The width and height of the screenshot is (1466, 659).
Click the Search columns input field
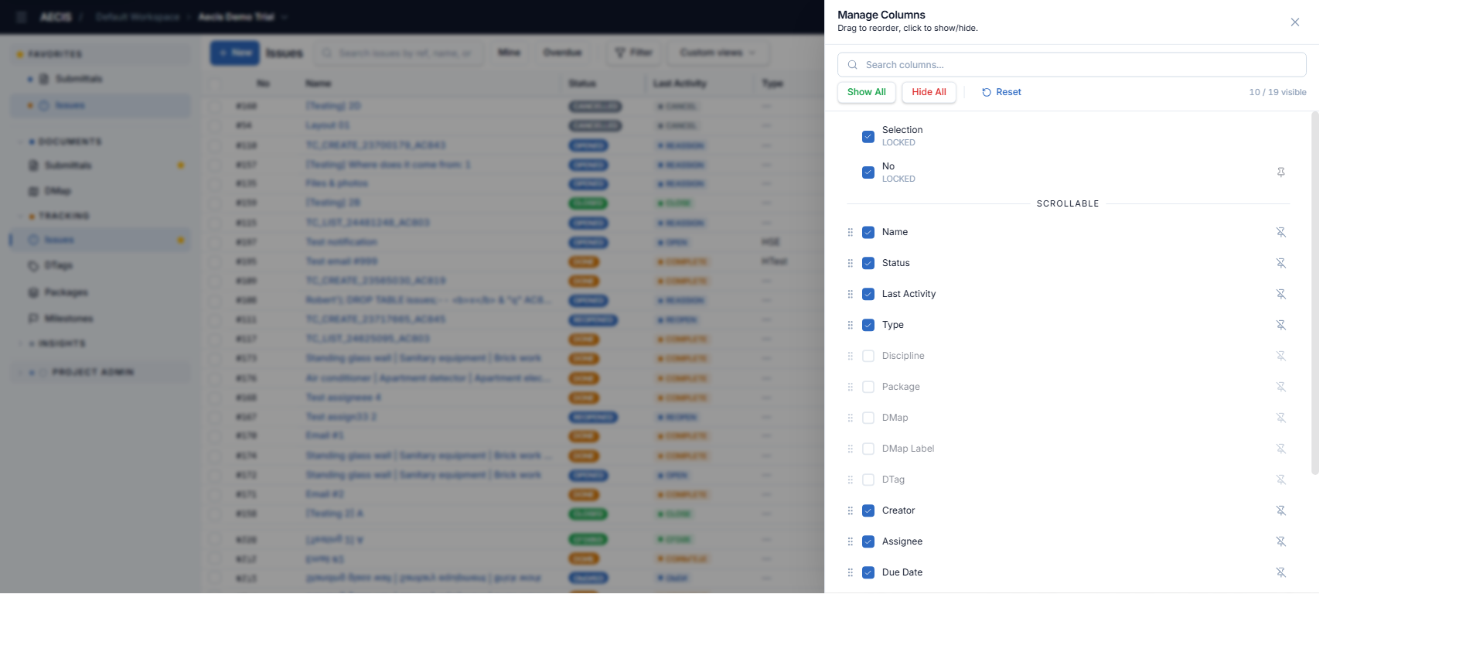(1072, 65)
